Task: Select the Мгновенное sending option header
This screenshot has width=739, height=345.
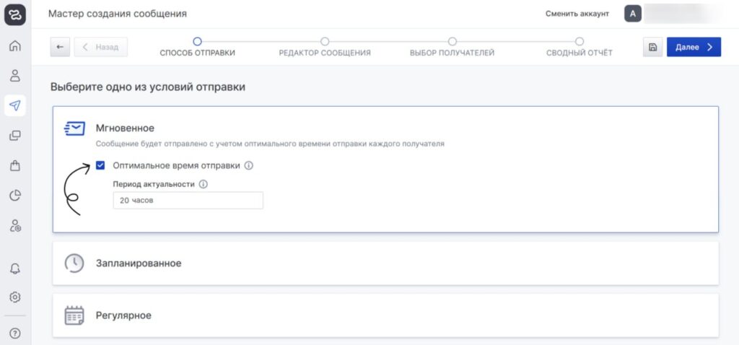Action: click(x=125, y=128)
